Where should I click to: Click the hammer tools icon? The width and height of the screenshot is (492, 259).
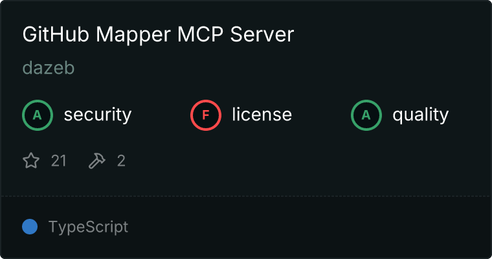(97, 161)
